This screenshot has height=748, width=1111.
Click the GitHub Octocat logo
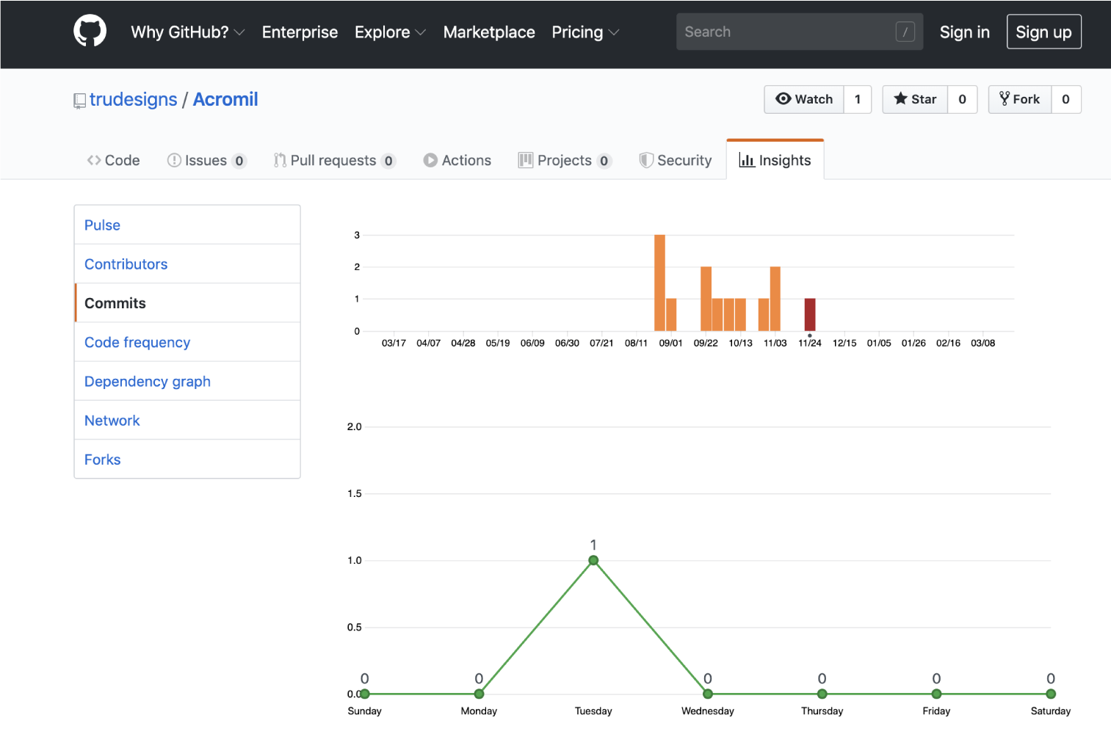(90, 32)
